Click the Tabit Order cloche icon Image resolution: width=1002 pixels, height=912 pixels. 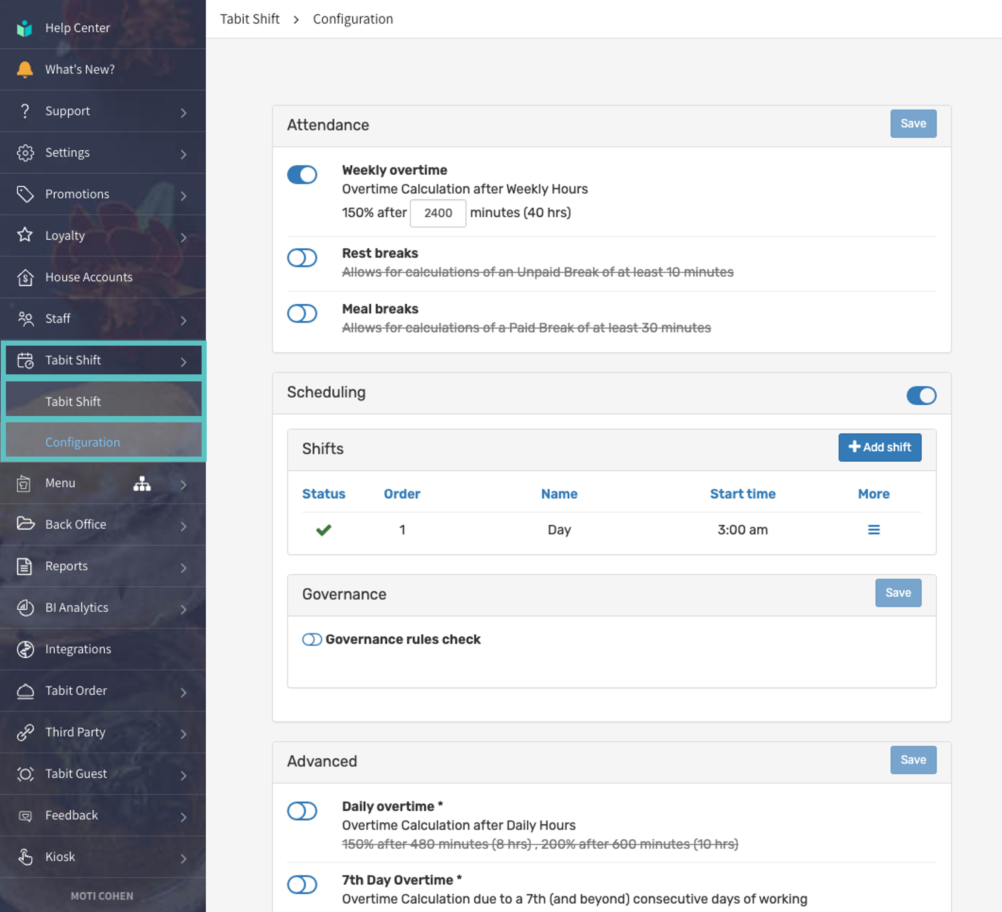point(25,691)
